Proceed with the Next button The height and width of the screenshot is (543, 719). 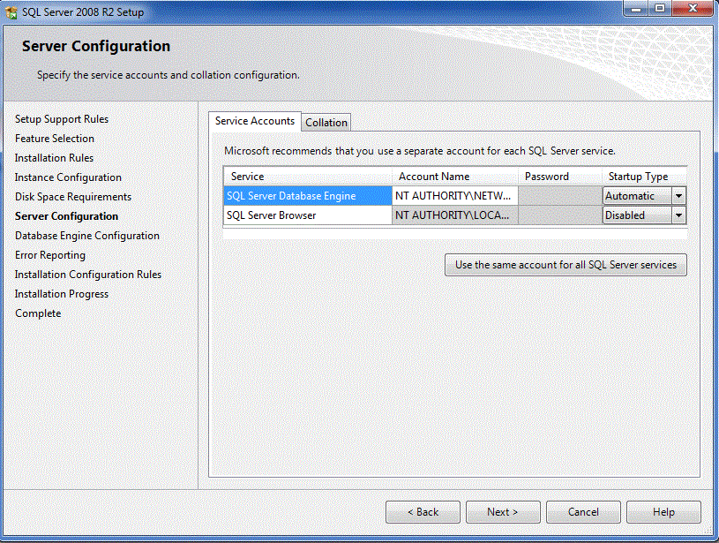(503, 512)
